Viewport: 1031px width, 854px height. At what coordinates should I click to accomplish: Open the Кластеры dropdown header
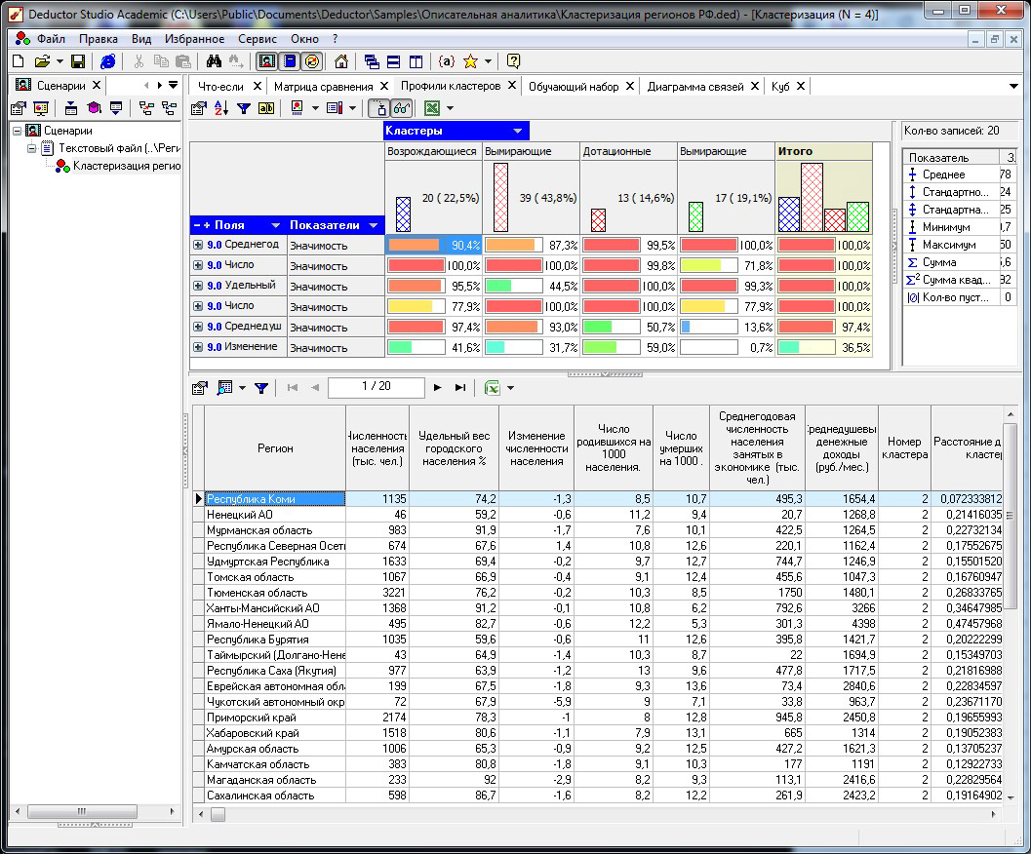tap(456, 131)
